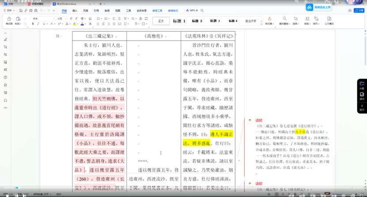This screenshot has width=367, height=197.
Task: Click the Paste (粘贴) clipboard icon
Action: pos(18,19)
